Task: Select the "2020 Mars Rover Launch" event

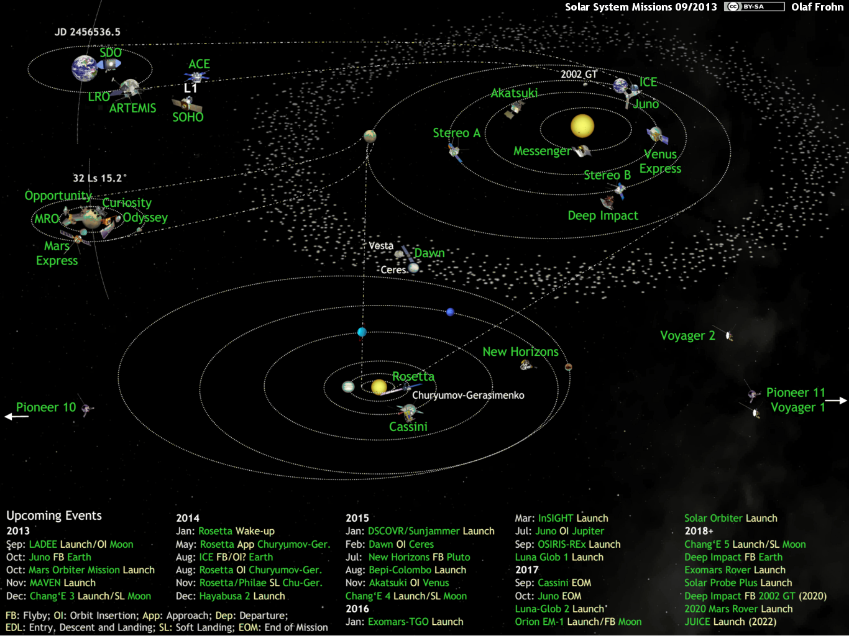Action: pyautogui.click(x=738, y=609)
